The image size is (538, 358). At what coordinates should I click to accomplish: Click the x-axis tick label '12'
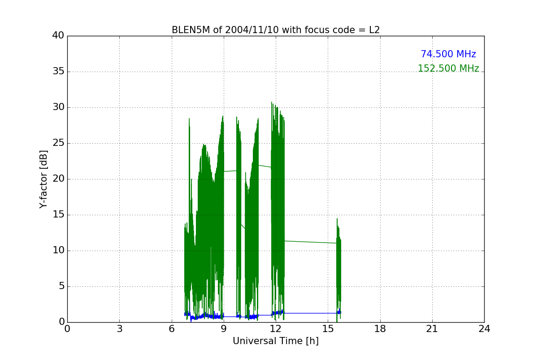point(276,329)
